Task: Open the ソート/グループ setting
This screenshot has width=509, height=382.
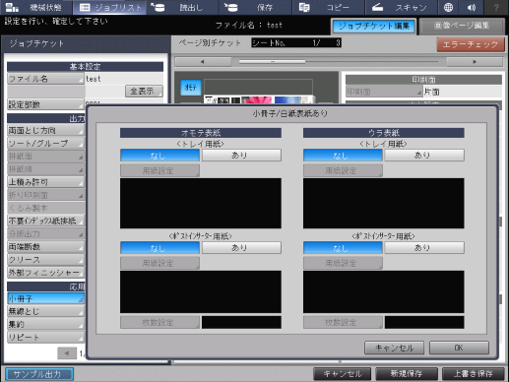Action: coord(45,143)
